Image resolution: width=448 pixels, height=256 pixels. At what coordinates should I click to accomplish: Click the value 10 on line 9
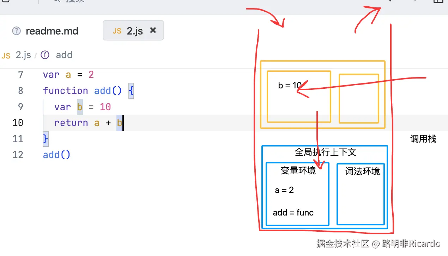105,107
